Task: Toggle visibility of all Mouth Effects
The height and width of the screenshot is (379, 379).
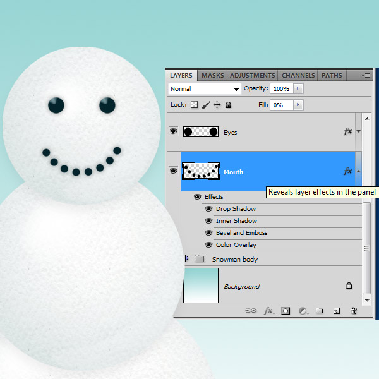Action: 198,196
